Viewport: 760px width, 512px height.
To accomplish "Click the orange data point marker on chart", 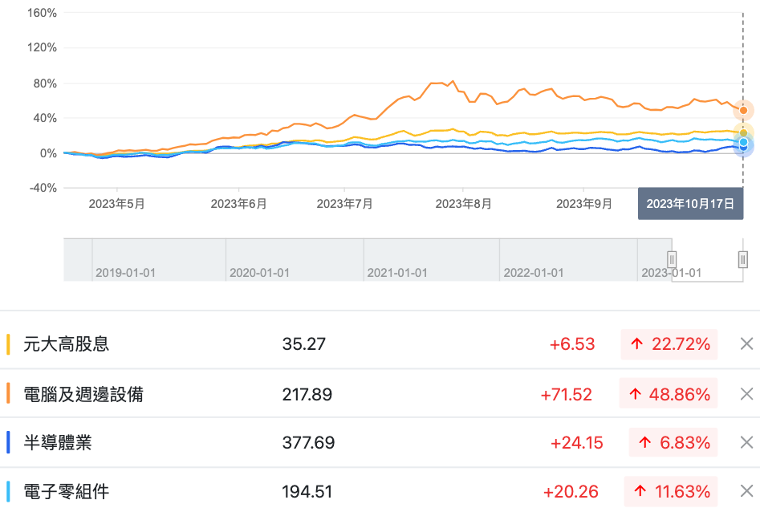I will (x=743, y=110).
